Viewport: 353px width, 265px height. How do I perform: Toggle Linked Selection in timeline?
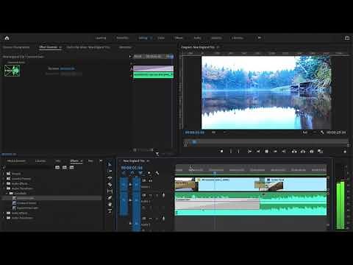pos(140,173)
